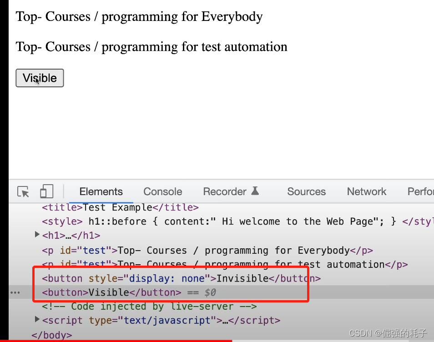Select the title Test Example node

tap(120, 207)
